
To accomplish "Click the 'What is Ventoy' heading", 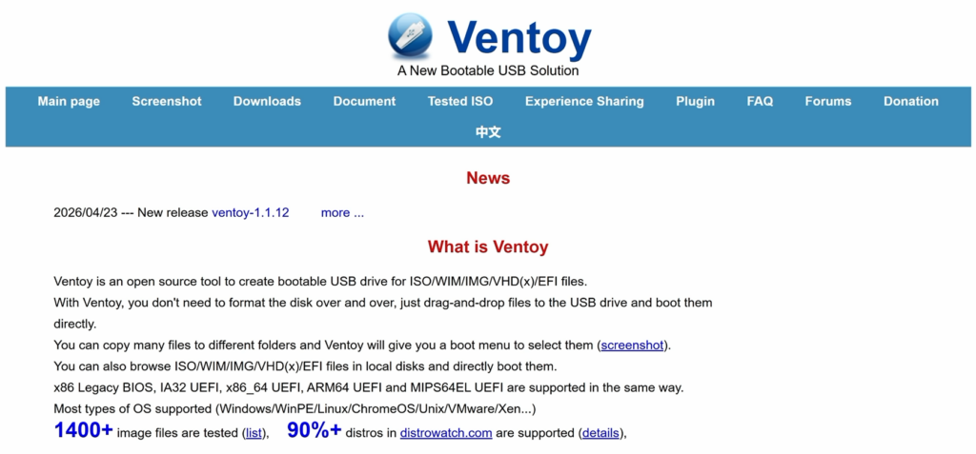I will pyautogui.click(x=488, y=247).
